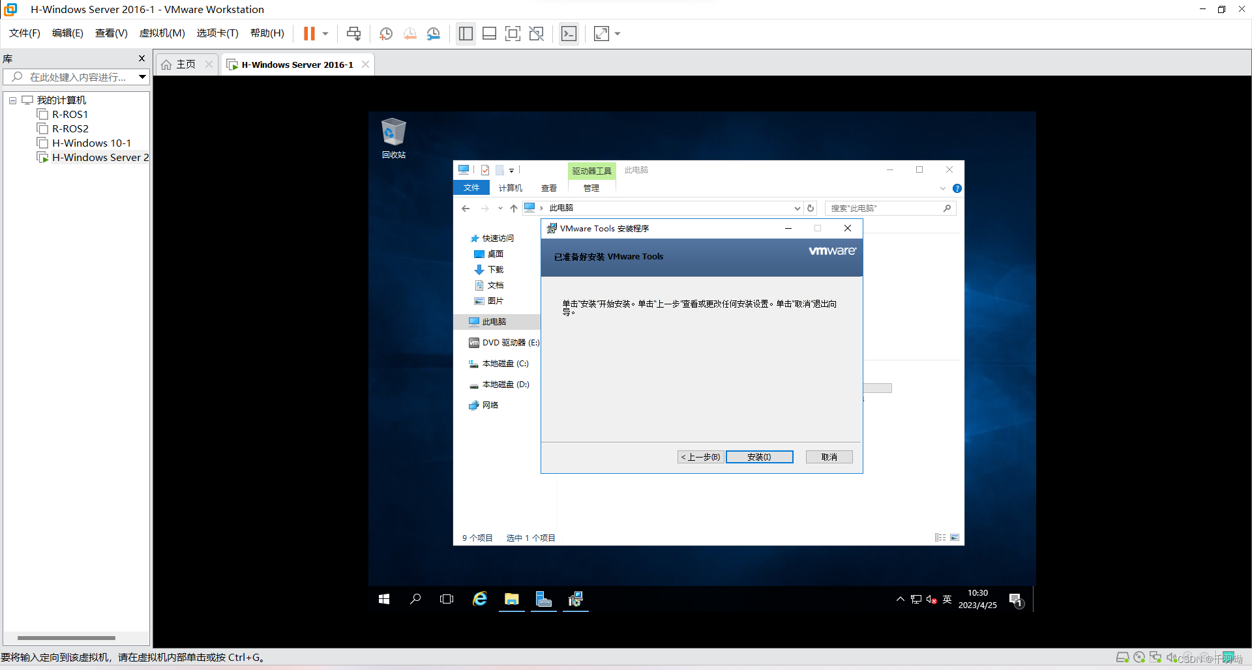Screen dimensions: 1252x670
Task: Select 文档 in Explorer navigation
Action: point(489,285)
